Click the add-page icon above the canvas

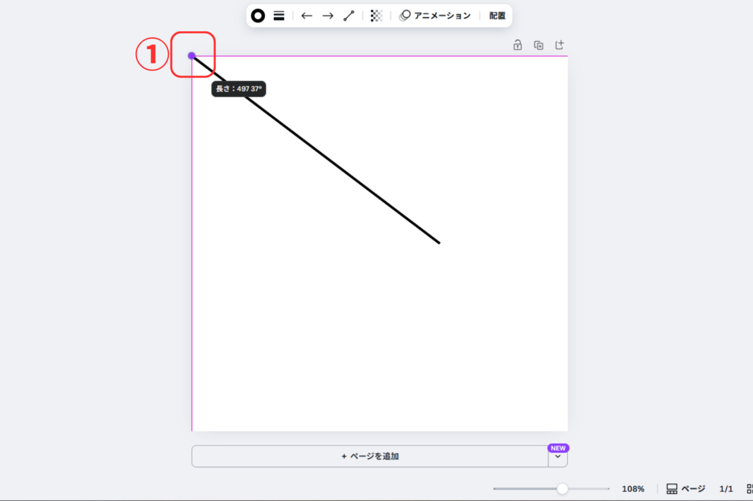click(x=559, y=45)
